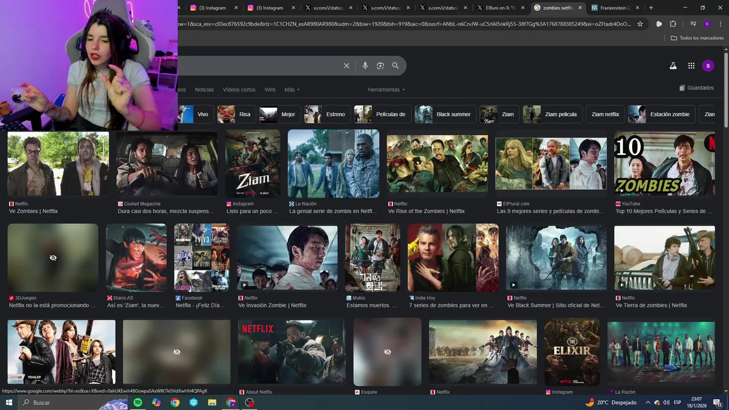Viewport: 729px width, 410px height.
Task: Expand the Más dropdown
Action: click(292, 89)
